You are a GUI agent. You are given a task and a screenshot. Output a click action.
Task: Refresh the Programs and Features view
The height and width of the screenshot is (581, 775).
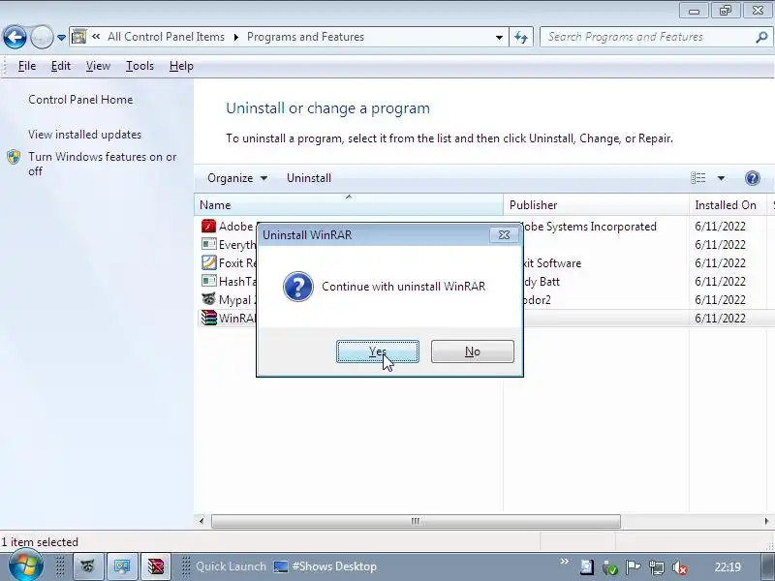tap(521, 37)
